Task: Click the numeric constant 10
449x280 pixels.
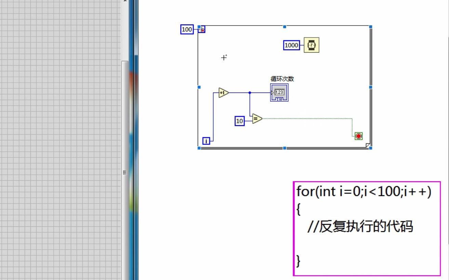Action: coord(240,121)
